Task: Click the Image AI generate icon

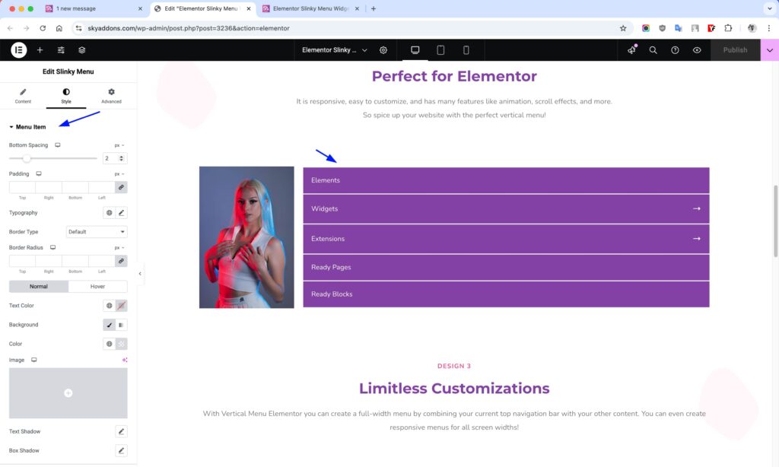Action: click(124, 360)
